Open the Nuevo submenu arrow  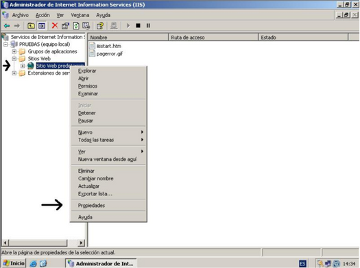point(142,132)
